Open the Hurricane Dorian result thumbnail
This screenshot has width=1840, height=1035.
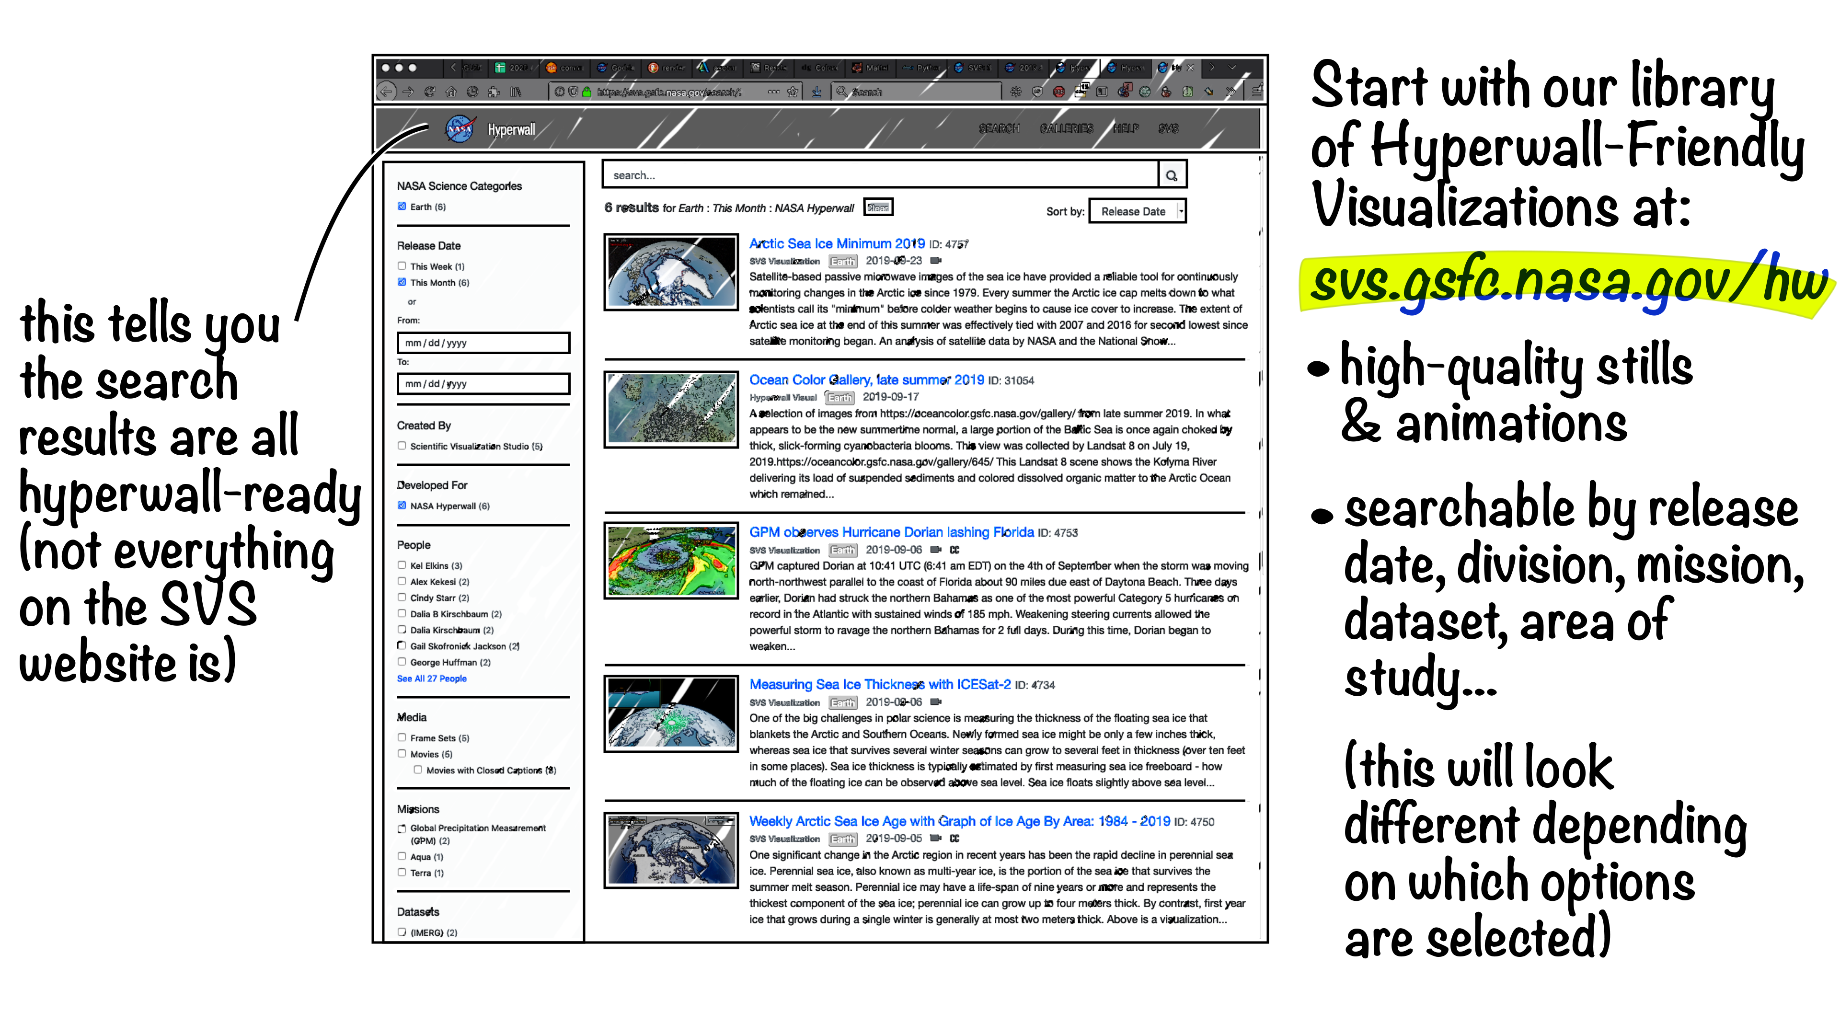(671, 561)
